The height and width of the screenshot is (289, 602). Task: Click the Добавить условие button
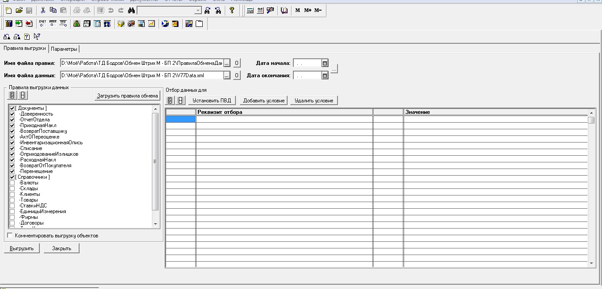(264, 100)
